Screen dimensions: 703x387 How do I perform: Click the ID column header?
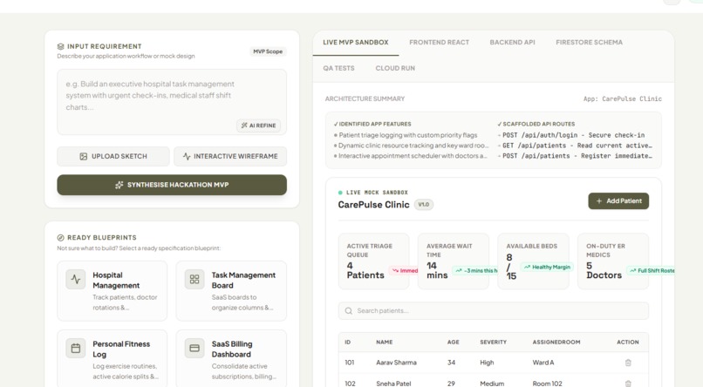(347, 342)
